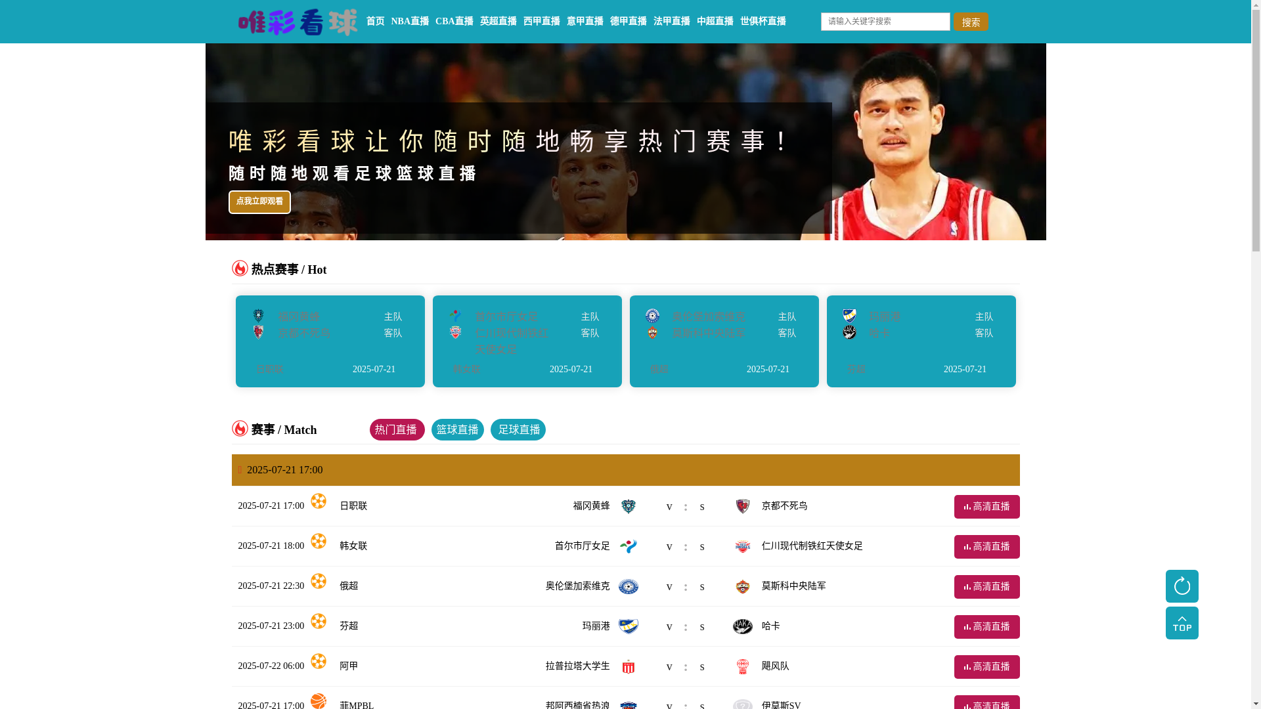Open the 法甲直播 nav item
This screenshot has width=1261, height=709.
(x=672, y=22)
